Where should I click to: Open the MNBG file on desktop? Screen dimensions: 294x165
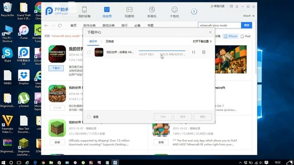coord(7,77)
